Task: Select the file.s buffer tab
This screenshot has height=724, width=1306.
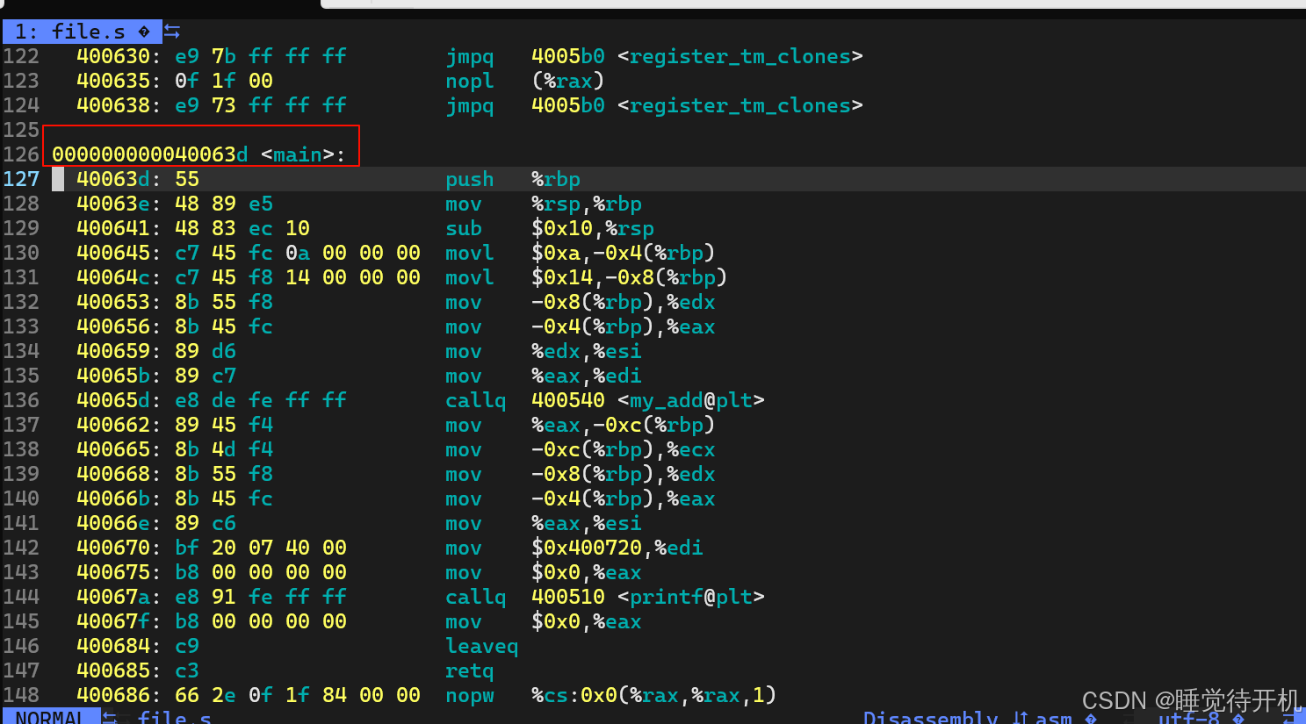Action: [82, 32]
